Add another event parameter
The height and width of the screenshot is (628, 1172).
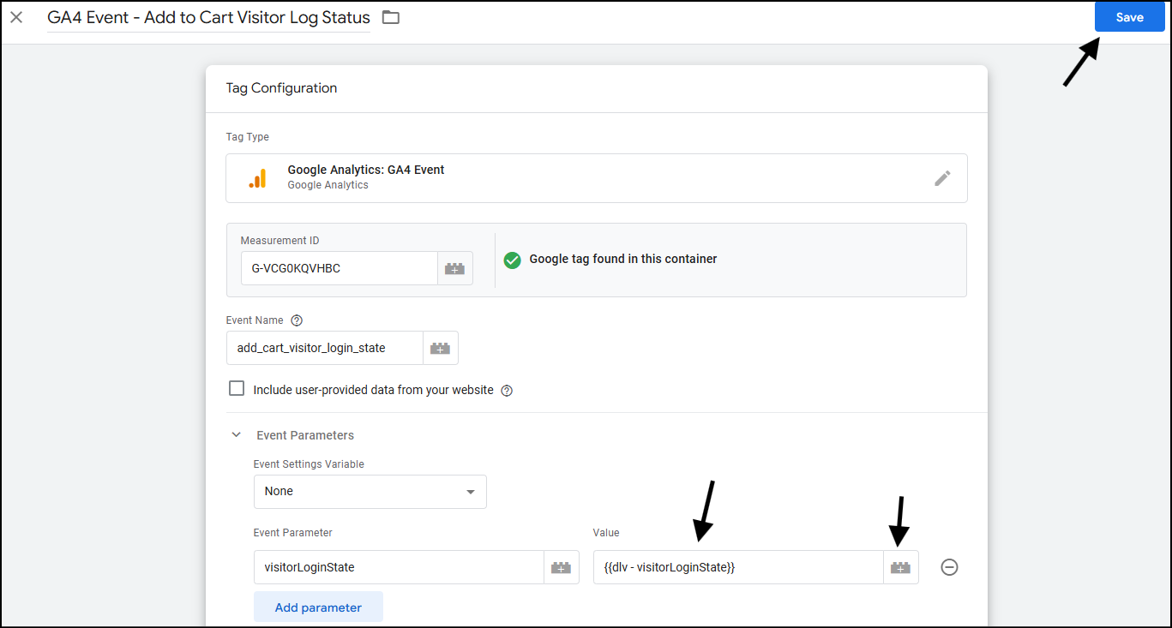point(318,607)
